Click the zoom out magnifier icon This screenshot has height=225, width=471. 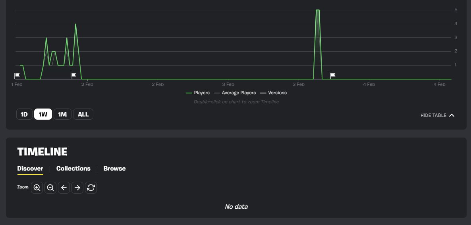pyautogui.click(x=50, y=188)
